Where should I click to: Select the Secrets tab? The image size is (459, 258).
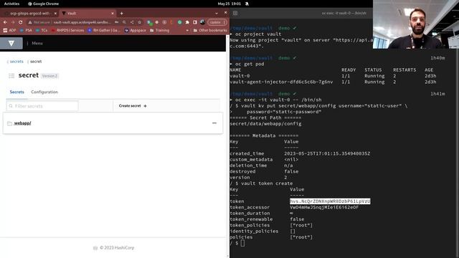coord(17,92)
